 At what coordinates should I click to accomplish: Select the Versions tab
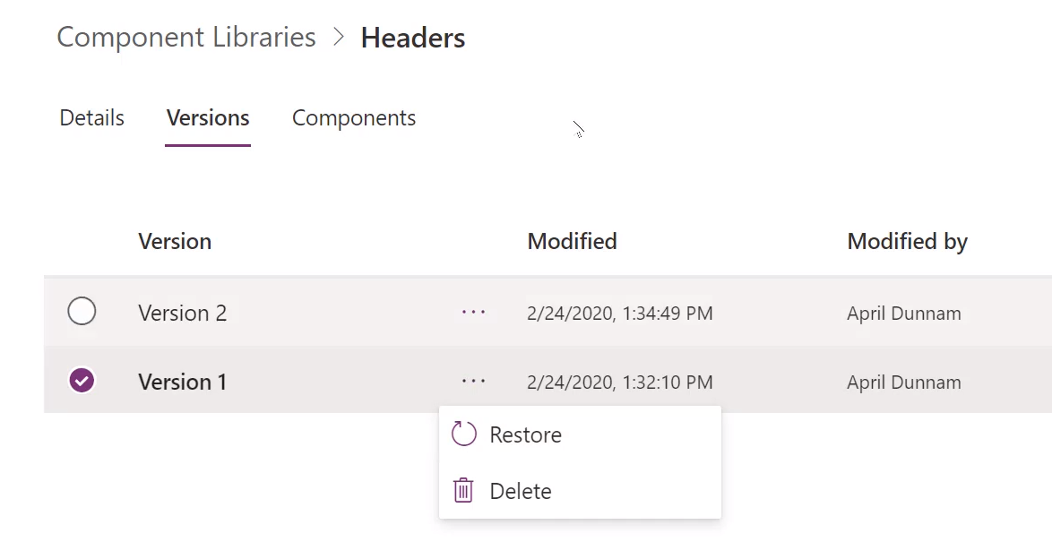click(208, 118)
